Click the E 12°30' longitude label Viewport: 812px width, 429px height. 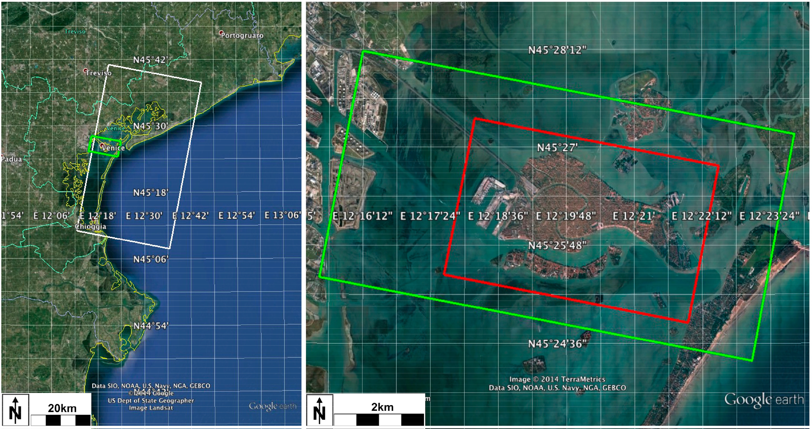144,216
